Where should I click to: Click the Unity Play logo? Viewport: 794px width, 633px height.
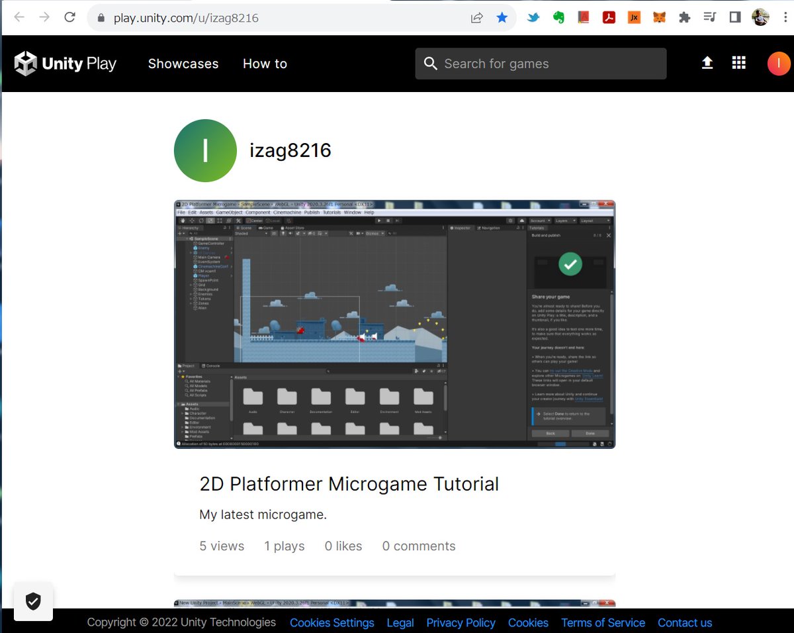65,64
